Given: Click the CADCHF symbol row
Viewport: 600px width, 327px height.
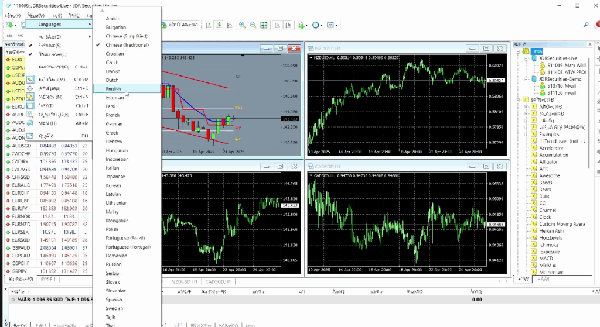Looking at the screenshot, I should tap(48, 154).
